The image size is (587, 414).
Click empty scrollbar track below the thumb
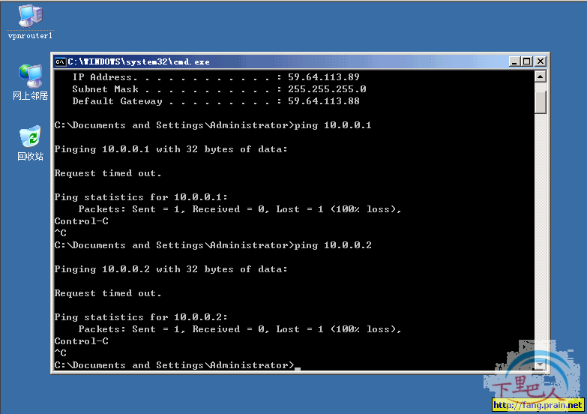(x=541, y=236)
